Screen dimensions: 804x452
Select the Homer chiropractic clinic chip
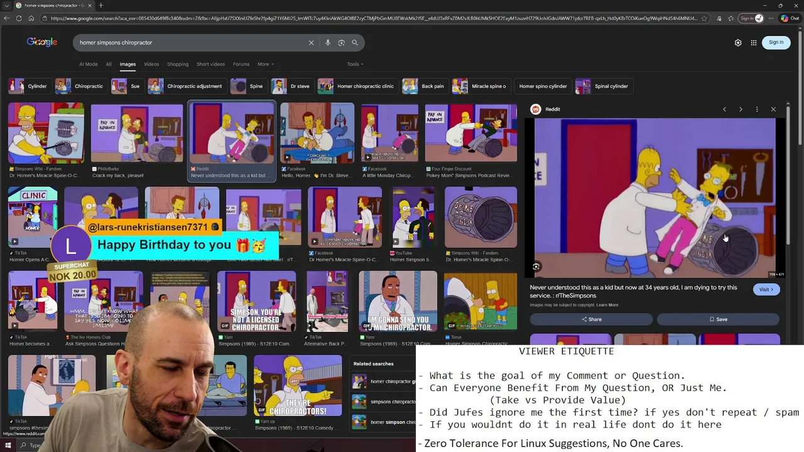click(x=357, y=86)
